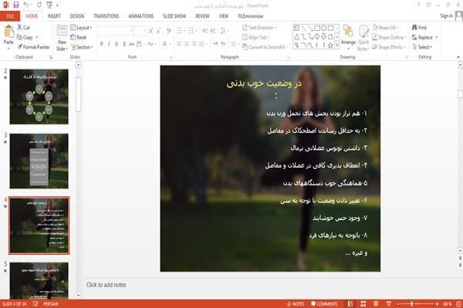Open COMMENTS pane in status bar
The image size is (463, 308).
coord(324,304)
